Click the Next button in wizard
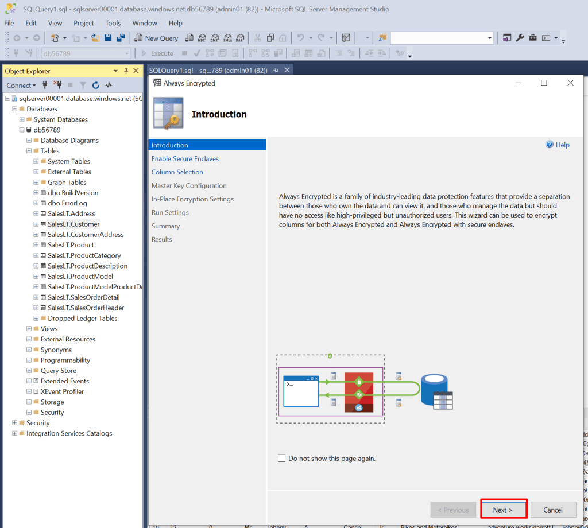Screen dimensions: 588x528 click(503, 510)
